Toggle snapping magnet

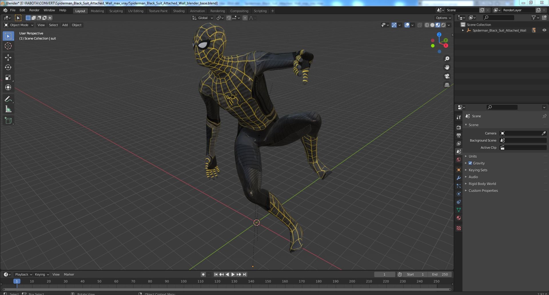[228, 18]
